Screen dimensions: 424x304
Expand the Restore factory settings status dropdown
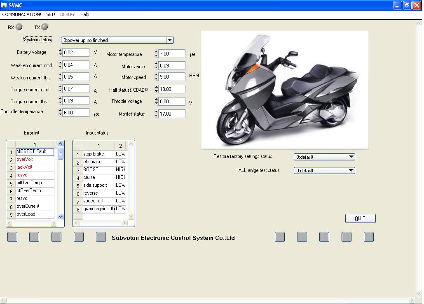[351, 157]
